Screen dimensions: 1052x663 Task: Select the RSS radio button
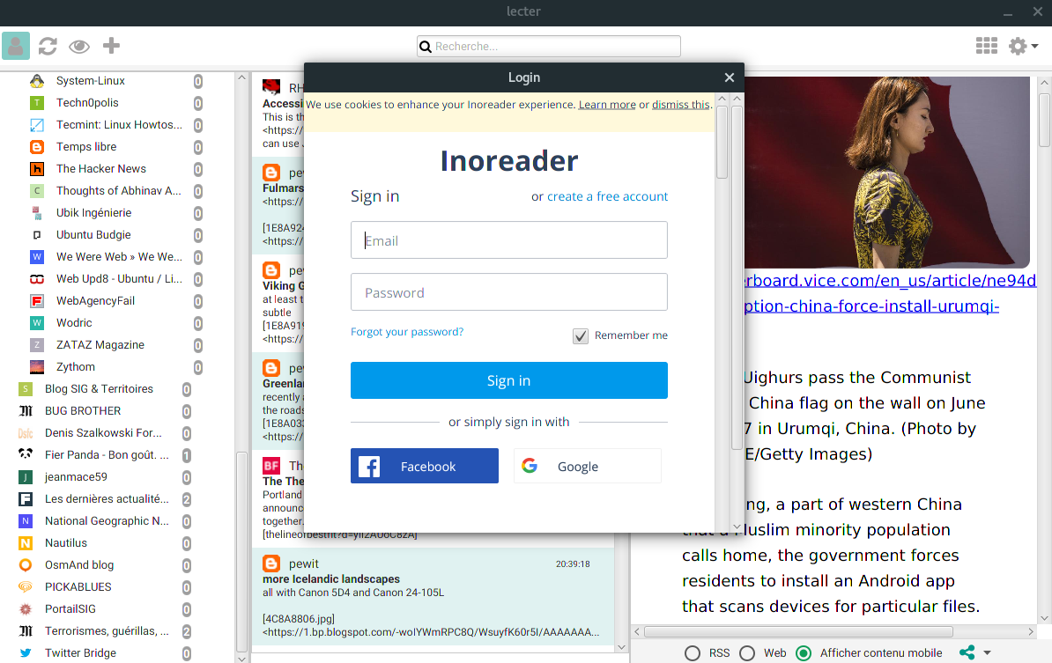pyautogui.click(x=693, y=653)
